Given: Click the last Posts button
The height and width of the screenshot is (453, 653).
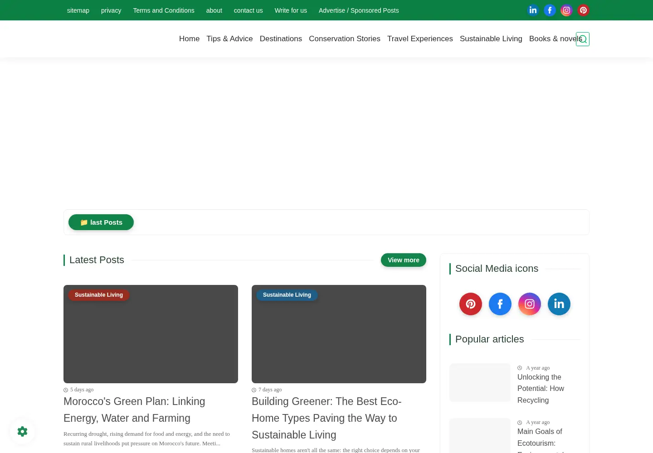Looking at the screenshot, I should click(101, 222).
